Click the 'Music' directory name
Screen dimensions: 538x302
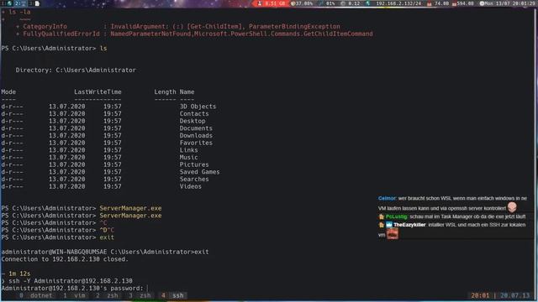188,157
